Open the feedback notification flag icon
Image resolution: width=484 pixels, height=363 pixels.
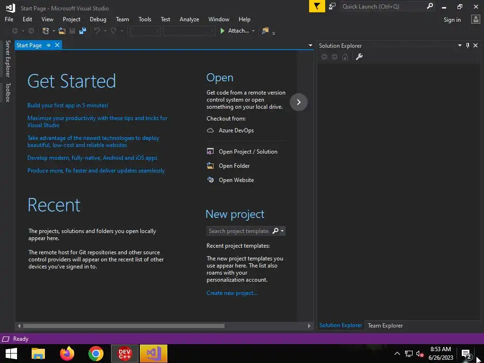[317, 6]
